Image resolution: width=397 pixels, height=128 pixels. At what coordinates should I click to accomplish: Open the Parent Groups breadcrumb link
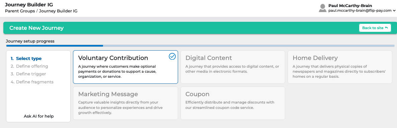point(20,11)
